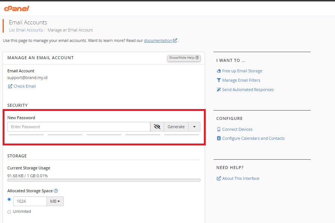Open the MB unit dropdown
The height and width of the screenshot is (223, 335).
tap(55, 201)
